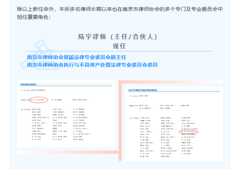Viewport: 241px width, 169px height.
Task: Click the 委员 label in the left roster
Action: pos(24,109)
